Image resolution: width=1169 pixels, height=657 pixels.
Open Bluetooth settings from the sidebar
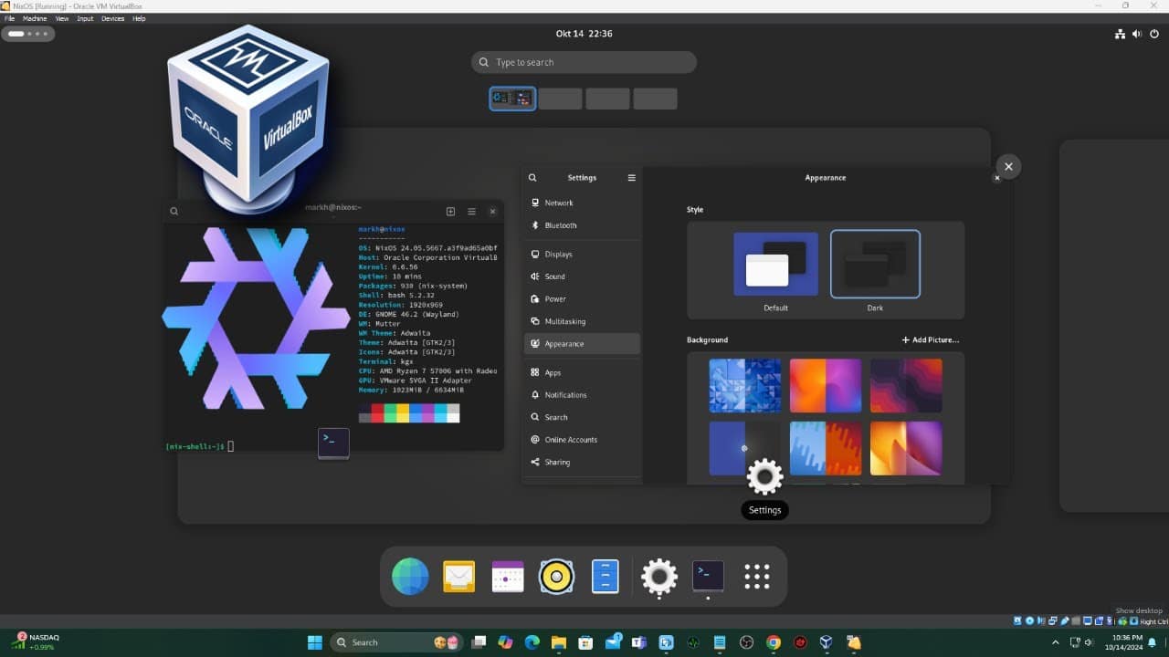point(558,225)
